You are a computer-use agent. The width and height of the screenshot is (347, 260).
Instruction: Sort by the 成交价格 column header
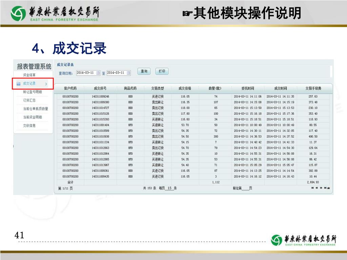tap(185, 88)
